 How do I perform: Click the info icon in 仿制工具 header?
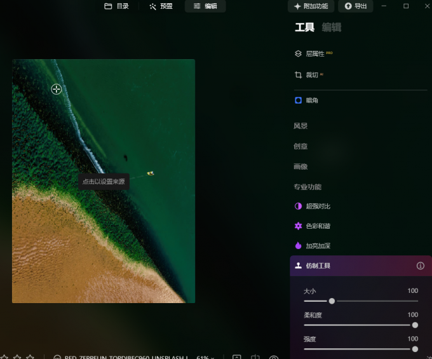pos(420,266)
